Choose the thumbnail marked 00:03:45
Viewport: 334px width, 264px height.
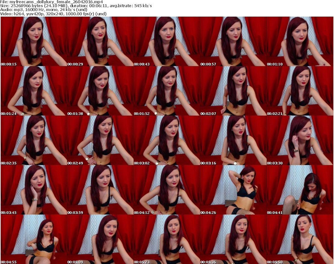click(34, 190)
